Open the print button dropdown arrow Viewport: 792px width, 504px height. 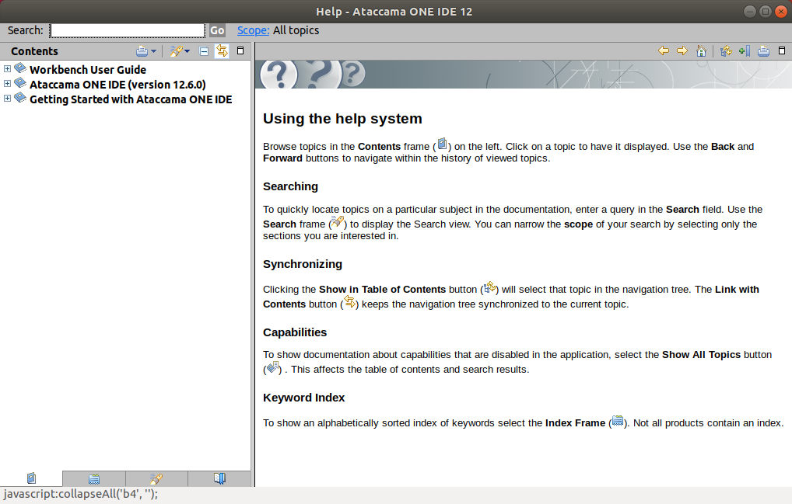pyautogui.click(x=154, y=50)
